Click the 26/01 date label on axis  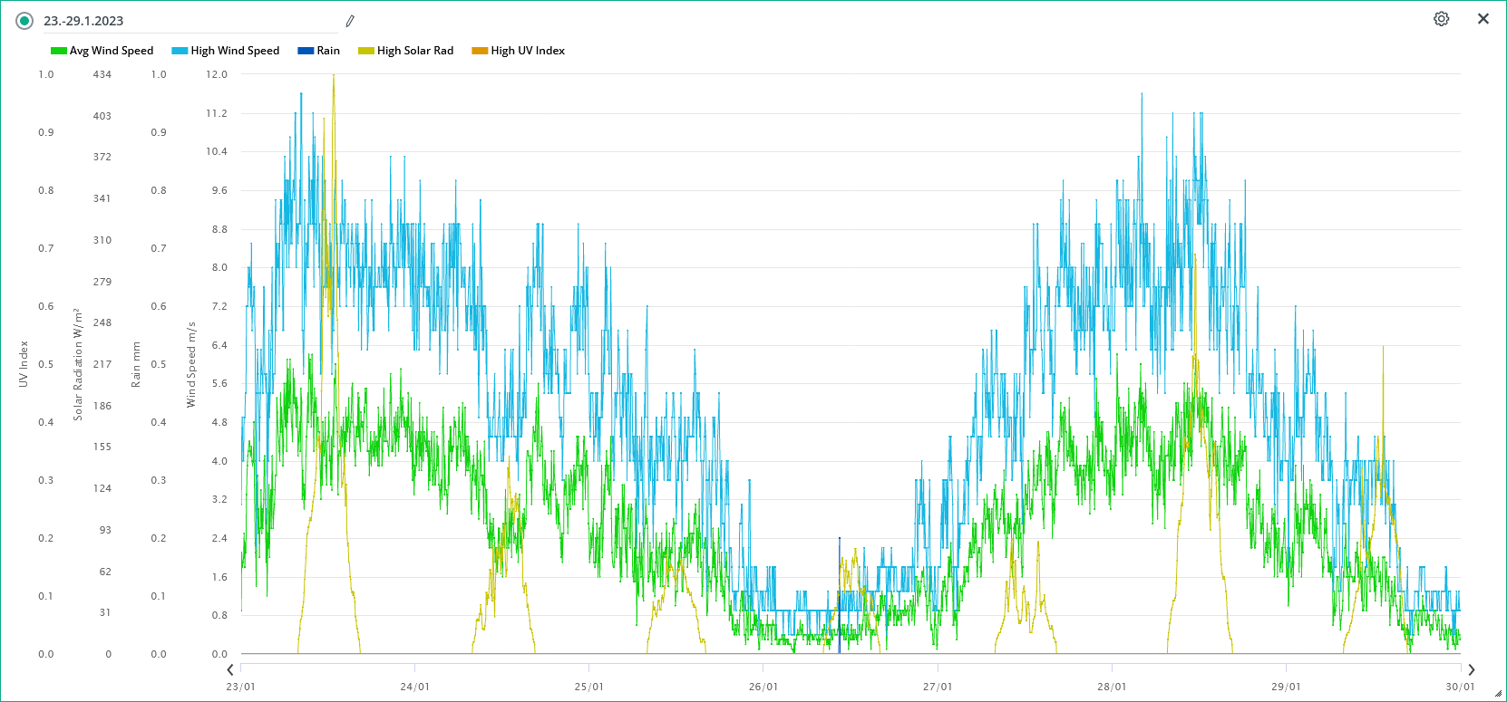763,687
